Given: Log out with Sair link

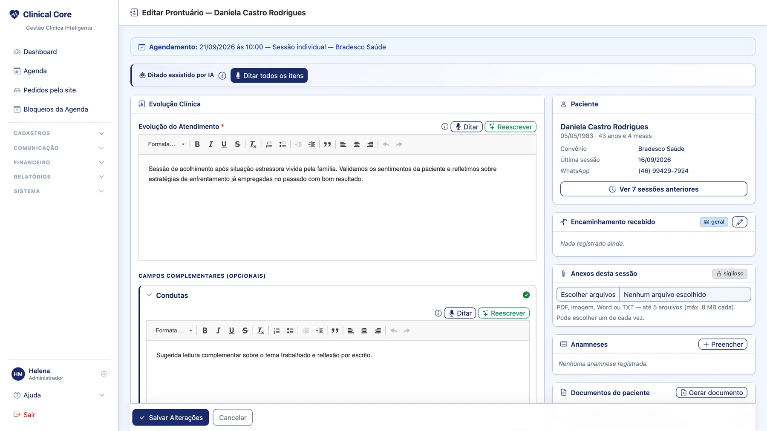Looking at the screenshot, I should coord(24,415).
